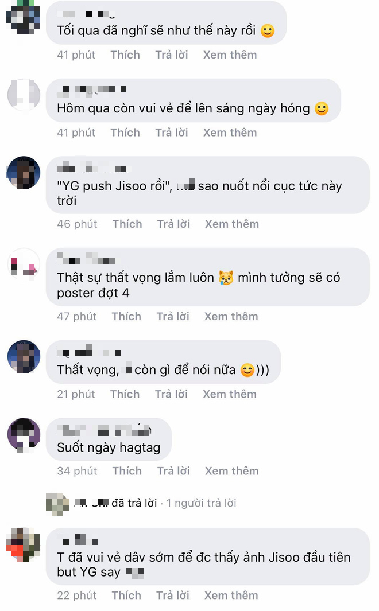This screenshot has width=379, height=611.
Task: Reply to the 'Suốt ngày hagtag' comment
Action: tap(173, 471)
